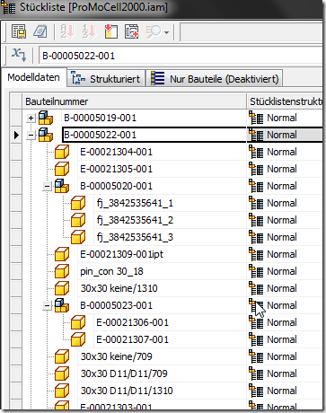
Task: Select the fj_3842535641_2 part number cell
Action: (x=170, y=220)
